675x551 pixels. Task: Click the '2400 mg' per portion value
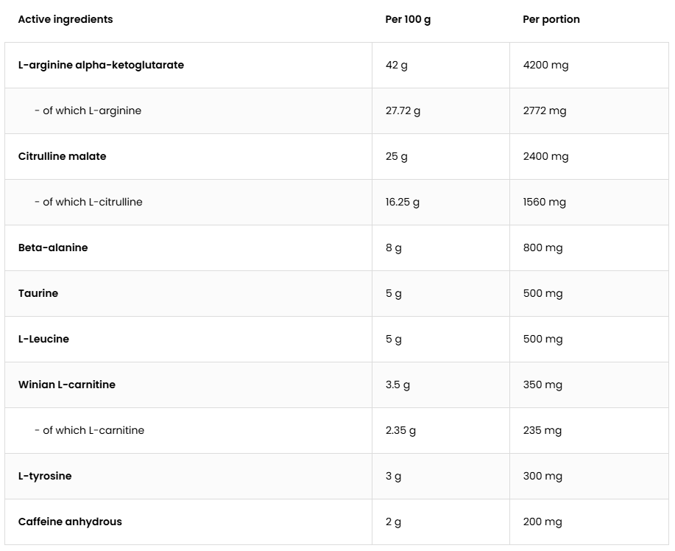tap(545, 157)
